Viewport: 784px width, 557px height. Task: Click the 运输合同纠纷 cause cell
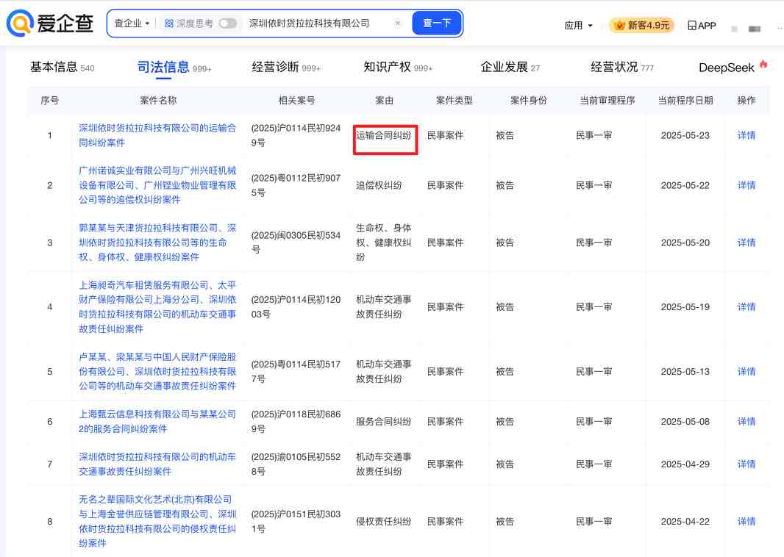[383, 135]
